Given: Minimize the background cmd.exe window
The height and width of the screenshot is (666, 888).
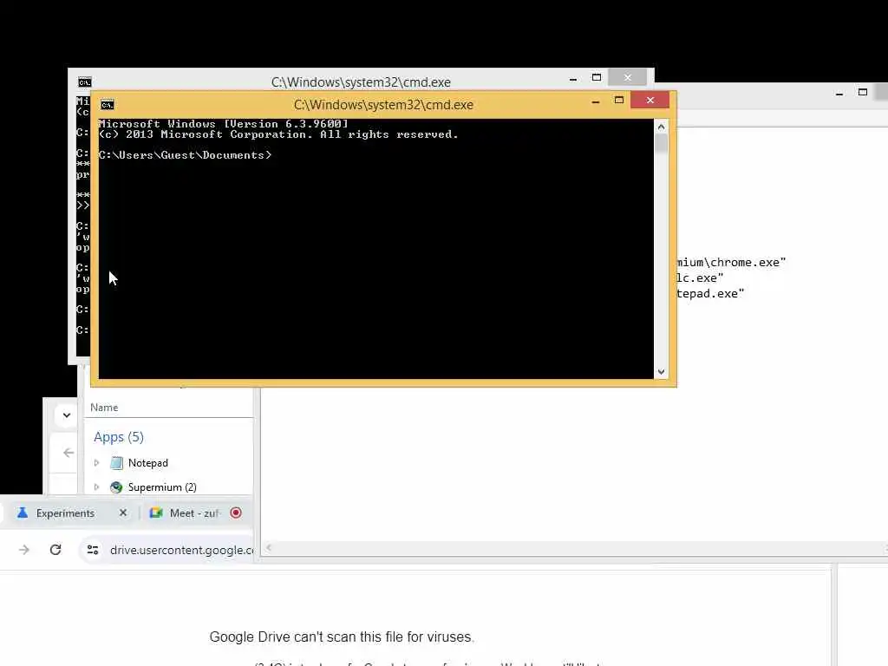Looking at the screenshot, I should tap(573, 78).
